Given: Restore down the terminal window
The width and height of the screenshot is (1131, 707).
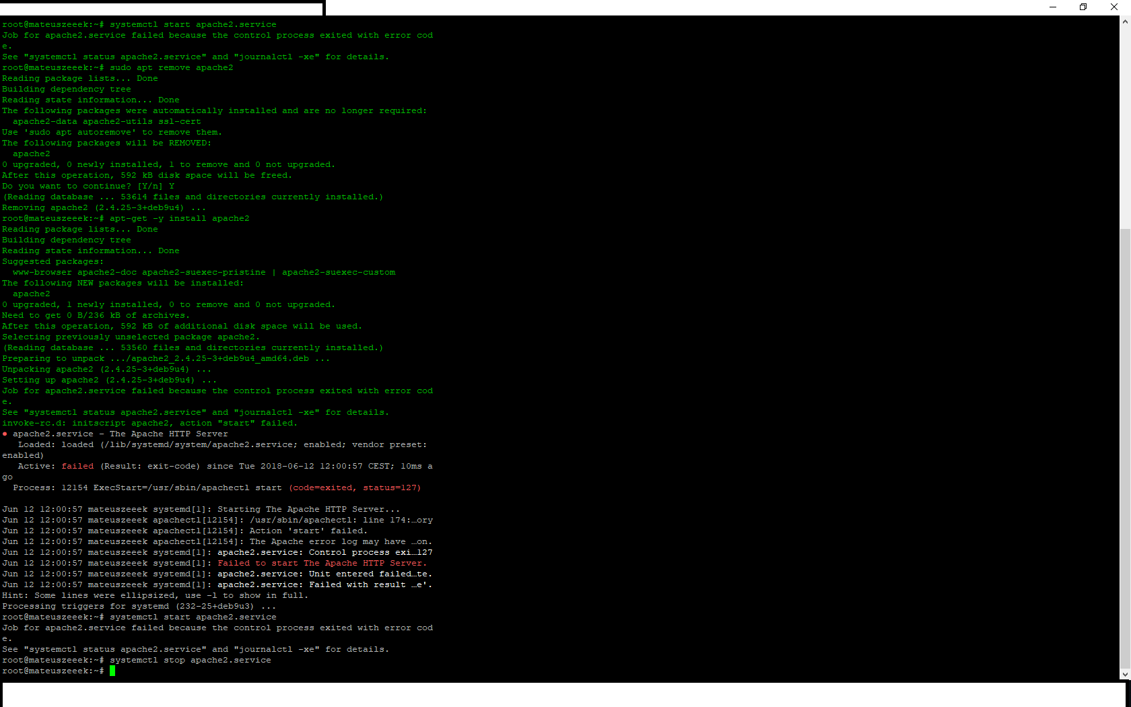Looking at the screenshot, I should click(x=1083, y=7).
